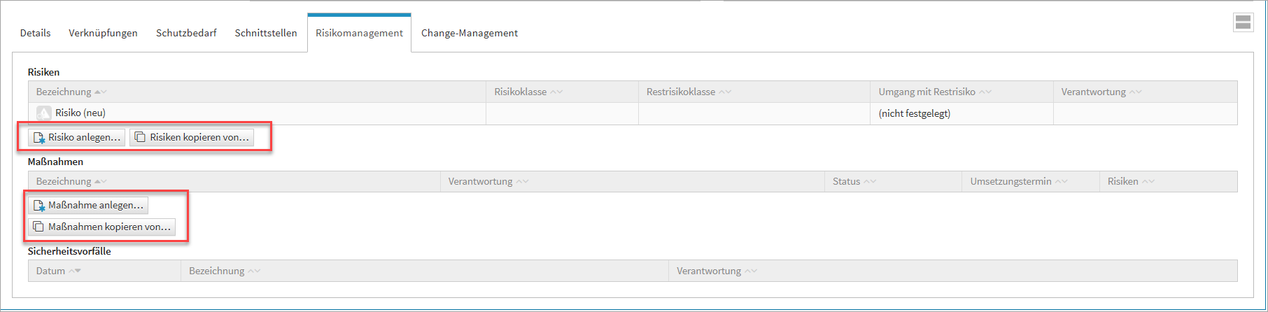Image resolution: width=1268 pixels, height=312 pixels.
Task: Open the Change-Management tab
Action: point(470,33)
